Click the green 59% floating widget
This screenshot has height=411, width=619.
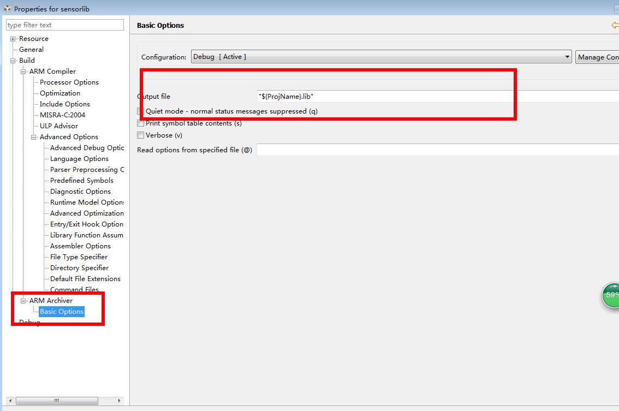coord(611,295)
